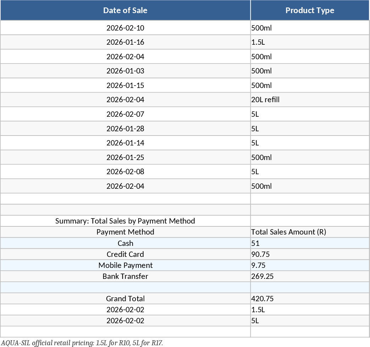Select the Mobile Payment cell
This screenshot has height=347, width=370.
tap(125, 265)
